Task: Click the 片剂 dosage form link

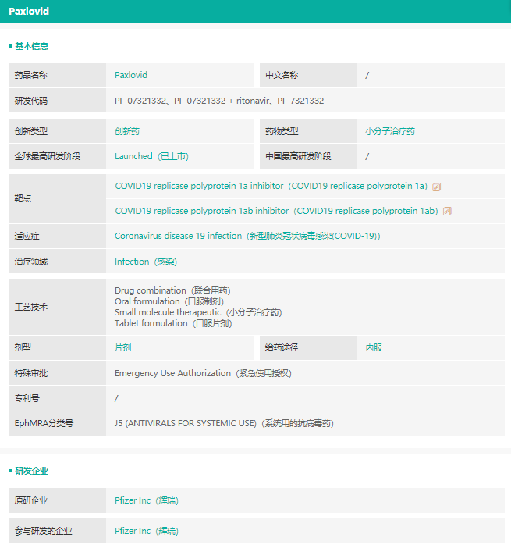Action: click(123, 347)
